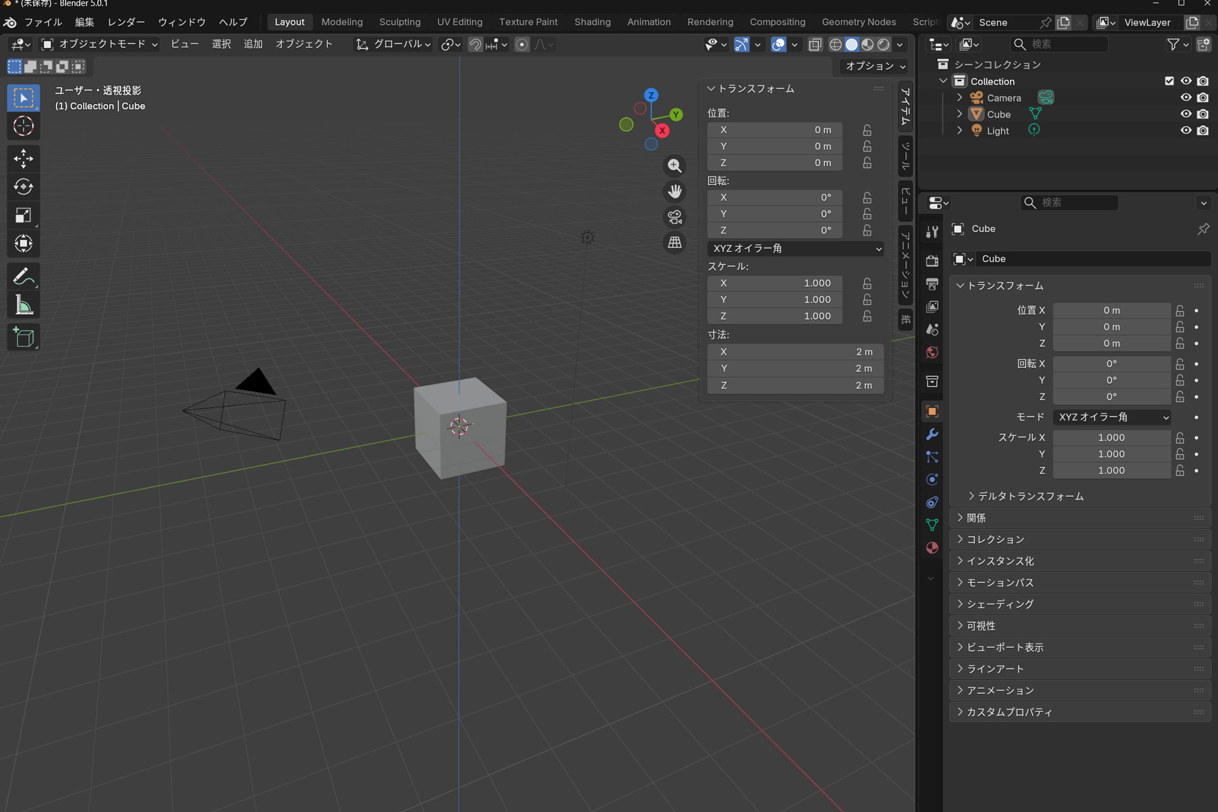The width and height of the screenshot is (1218, 812).
Task: Expand the Camera item in the outliner
Action: [x=960, y=98]
